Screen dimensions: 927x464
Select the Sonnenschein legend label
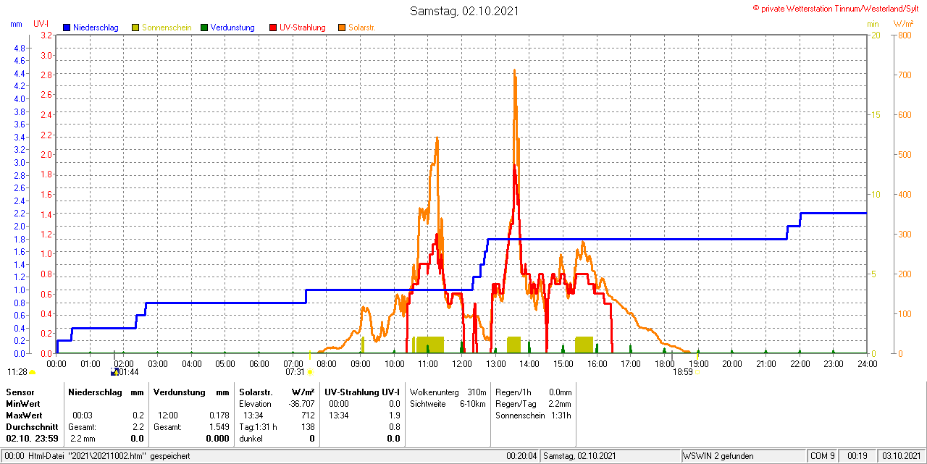pyautogui.click(x=167, y=28)
